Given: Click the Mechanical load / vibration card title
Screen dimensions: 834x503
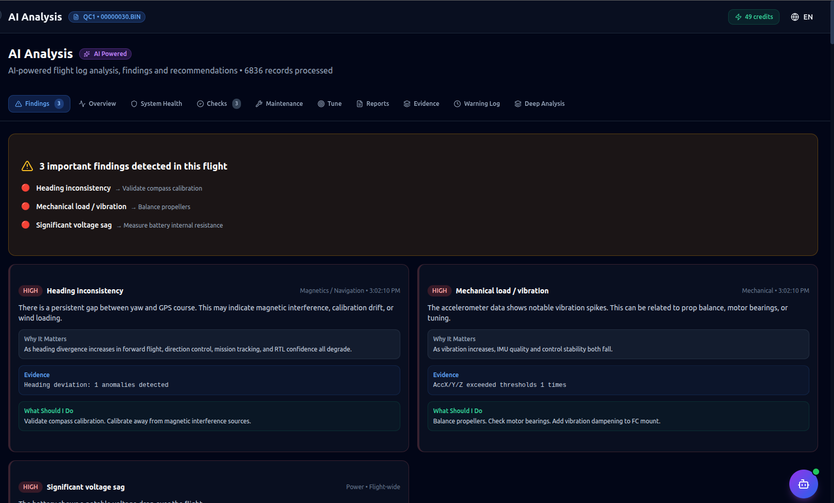Looking at the screenshot, I should [x=502, y=291].
